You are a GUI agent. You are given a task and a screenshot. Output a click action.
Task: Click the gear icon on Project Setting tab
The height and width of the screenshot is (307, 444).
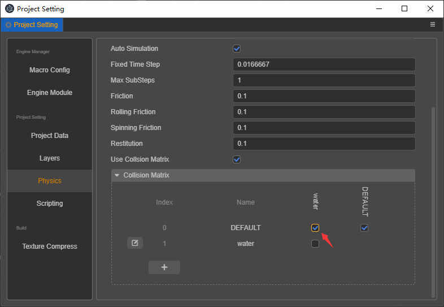8,25
